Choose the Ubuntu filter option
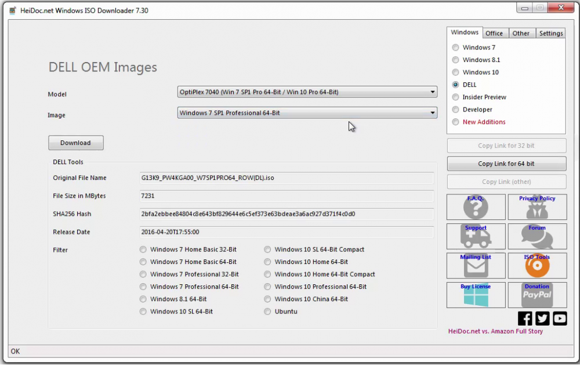580x365 pixels. coord(267,312)
